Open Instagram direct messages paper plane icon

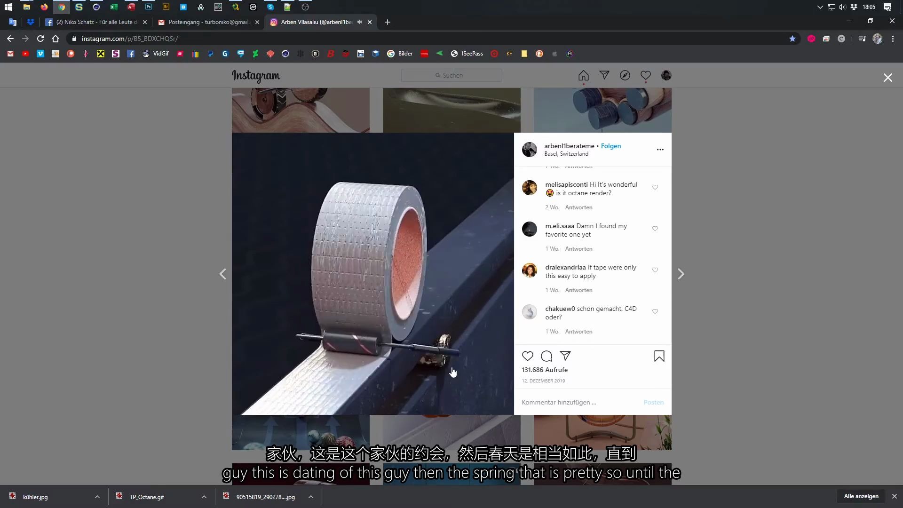[604, 75]
